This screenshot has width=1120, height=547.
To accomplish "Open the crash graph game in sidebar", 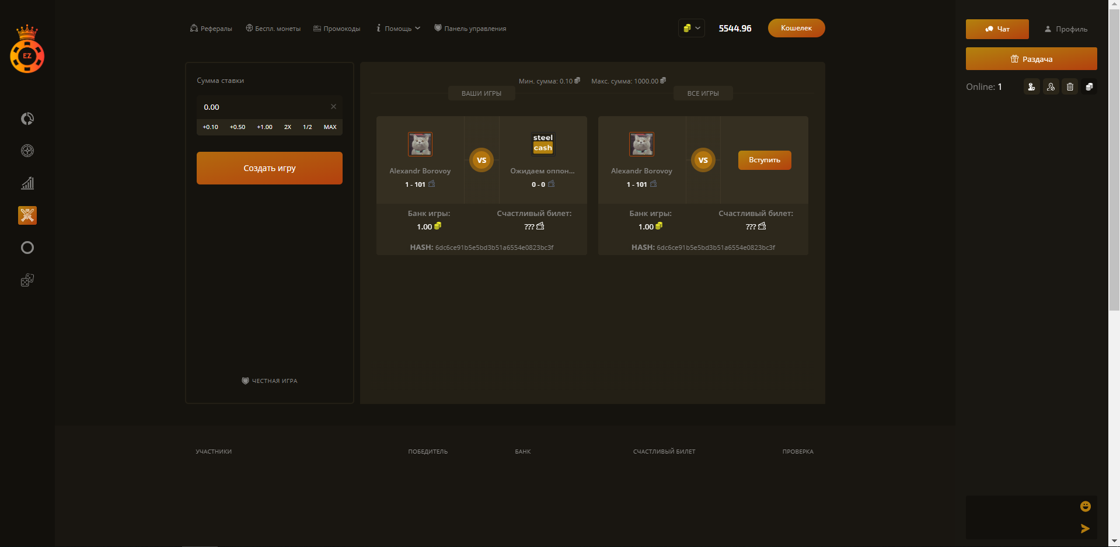I will click(x=27, y=183).
